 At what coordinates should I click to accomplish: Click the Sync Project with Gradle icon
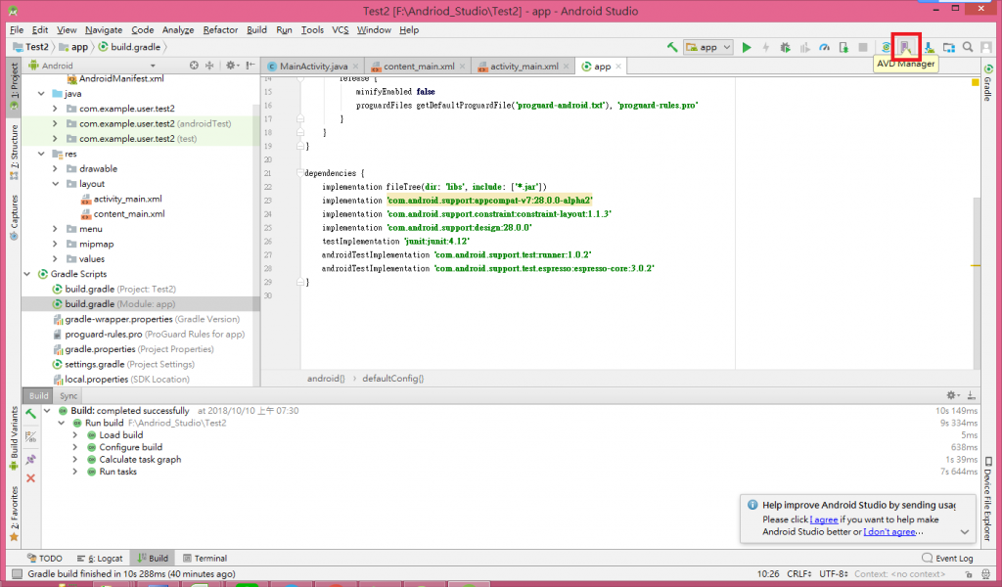tap(886, 47)
